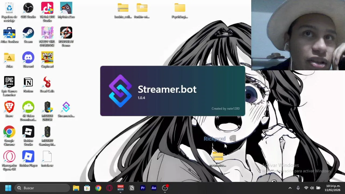This screenshot has width=345, height=194.
Task: Select the Notion desktop shortcut
Action: point(28,85)
